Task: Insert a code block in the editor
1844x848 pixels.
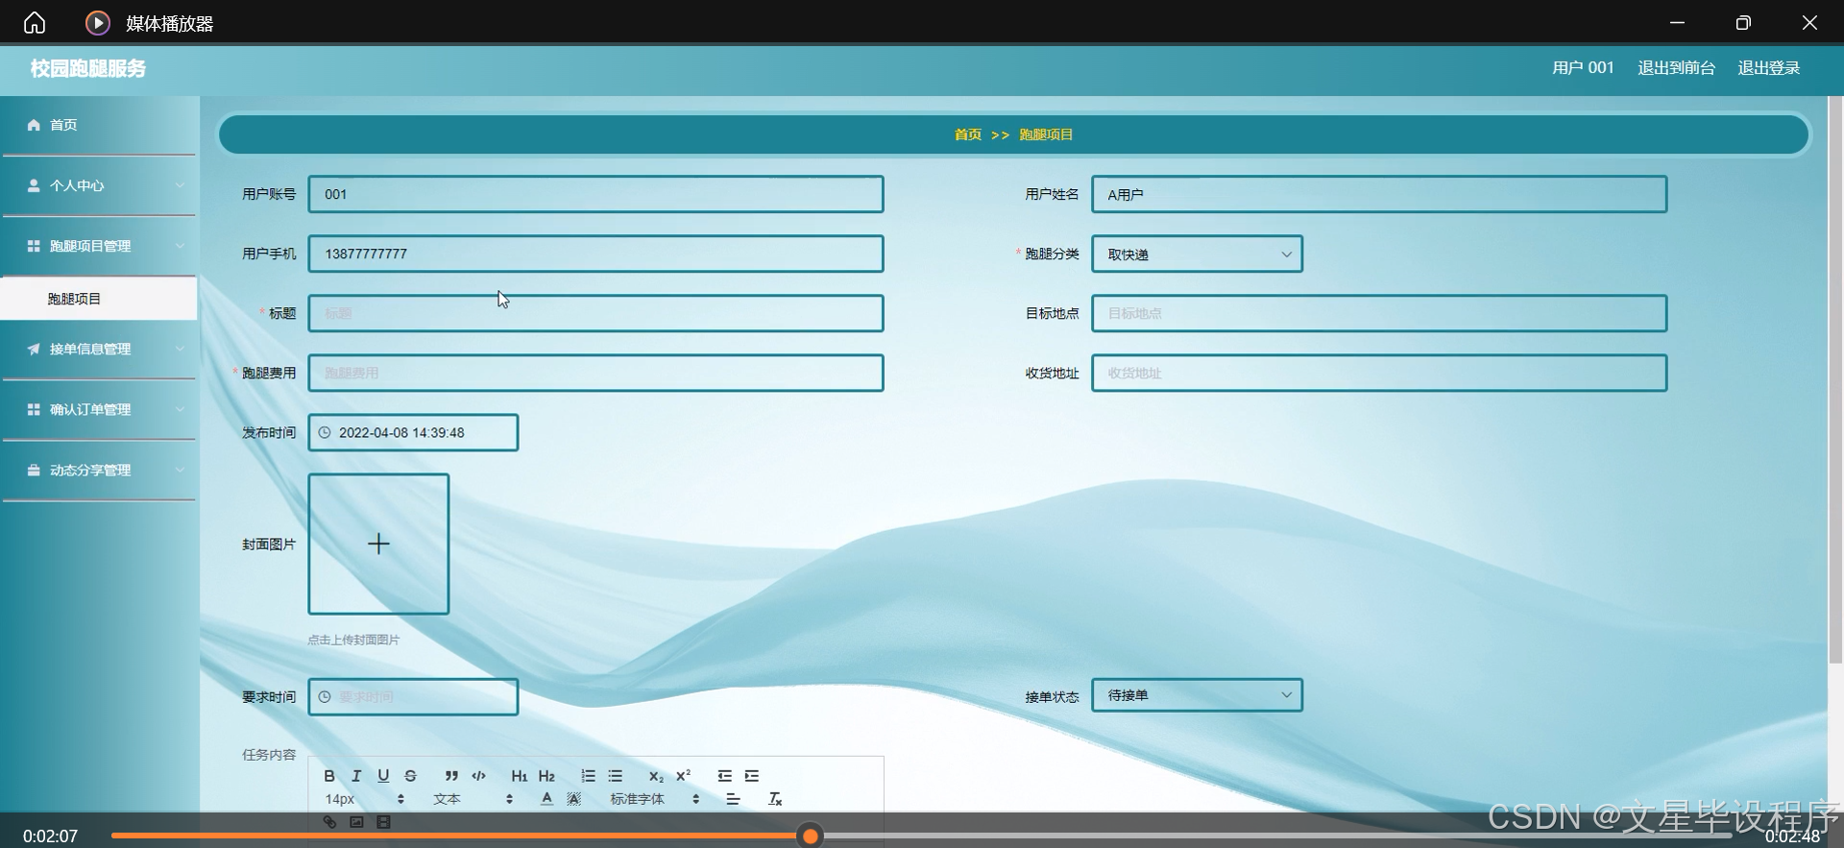Action: click(x=478, y=776)
